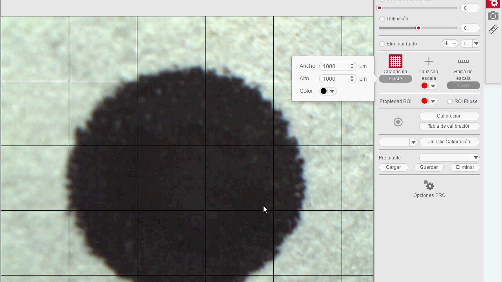
Task: Click the Ajuste button under Cuadrícula
Action: coord(395,79)
